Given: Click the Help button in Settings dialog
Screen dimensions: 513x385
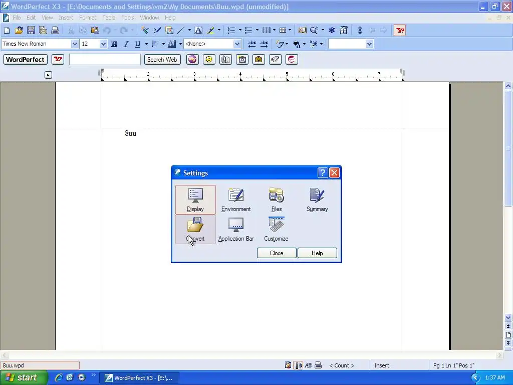Looking at the screenshot, I should [x=317, y=253].
